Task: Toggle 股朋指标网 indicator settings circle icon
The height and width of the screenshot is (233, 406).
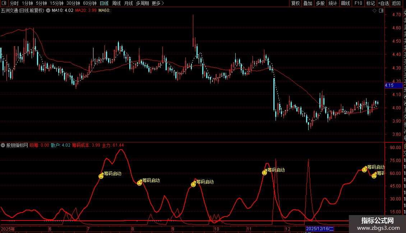Action: coord(3,145)
